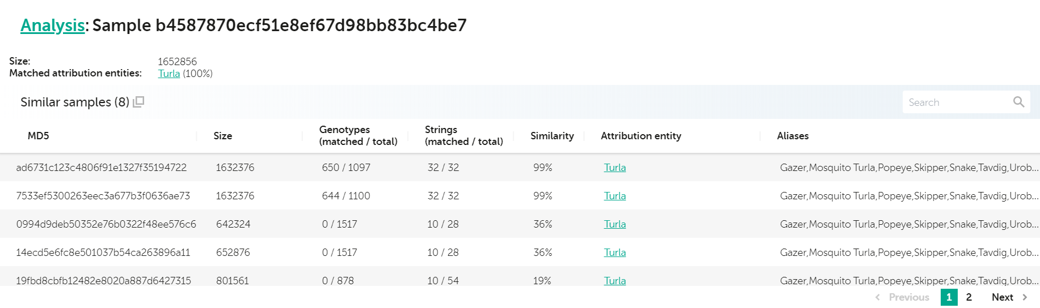The image size is (1040, 308).
Task: Sort by the Aliases column header
Action: 793,136
